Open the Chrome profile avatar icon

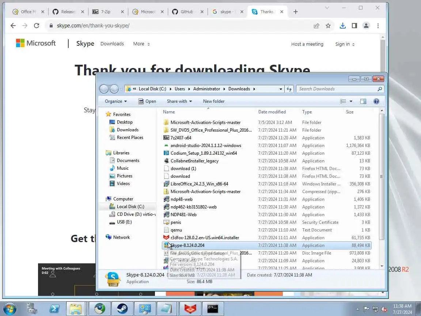coord(366,26)
